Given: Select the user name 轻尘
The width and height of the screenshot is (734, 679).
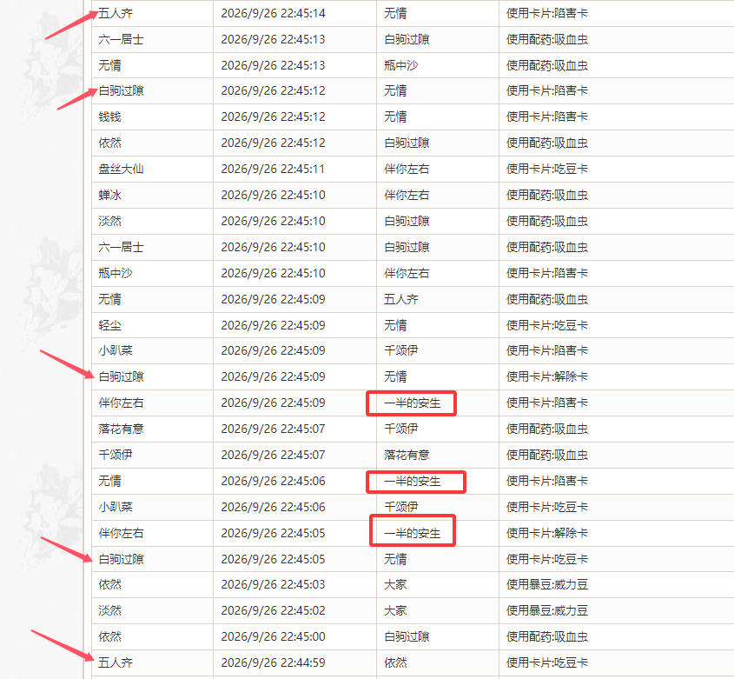Looking at the screenshot, I should [x=109, y=325].
